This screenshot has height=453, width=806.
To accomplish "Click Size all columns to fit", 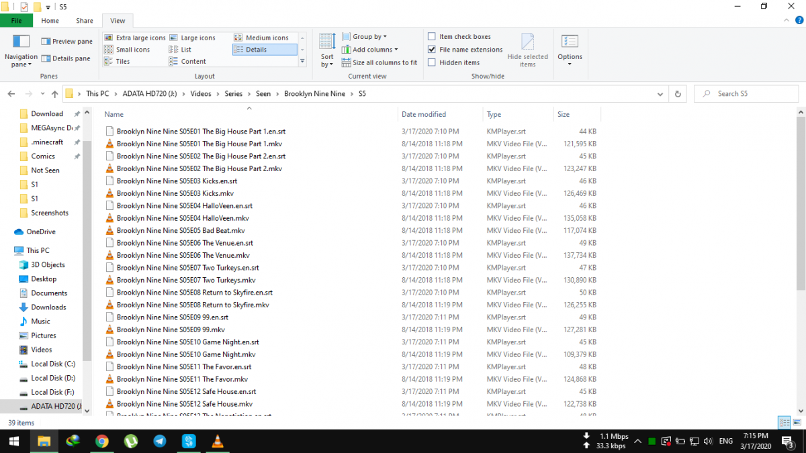I will click(379, 62).
